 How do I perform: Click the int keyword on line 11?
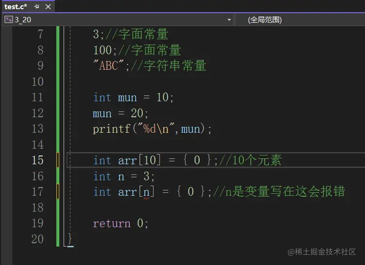point(102,97)
